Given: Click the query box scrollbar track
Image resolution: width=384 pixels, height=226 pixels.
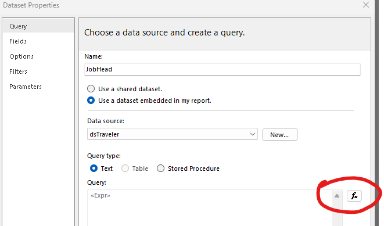Looking at the screenshot, I should coord(337,214).
